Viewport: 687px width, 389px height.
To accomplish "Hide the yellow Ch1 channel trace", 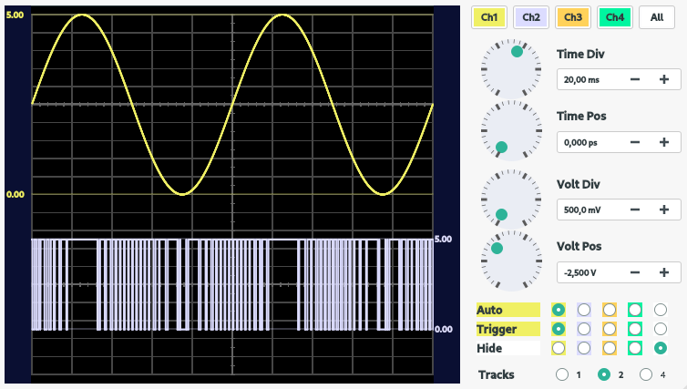I will pos(559,348).
